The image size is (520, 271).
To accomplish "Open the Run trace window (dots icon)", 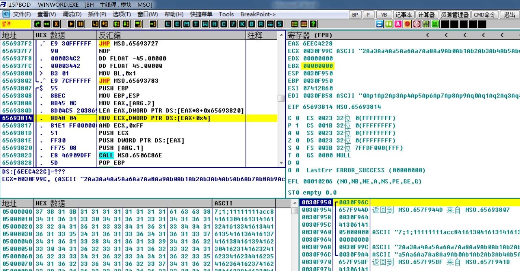I will 271,24.
